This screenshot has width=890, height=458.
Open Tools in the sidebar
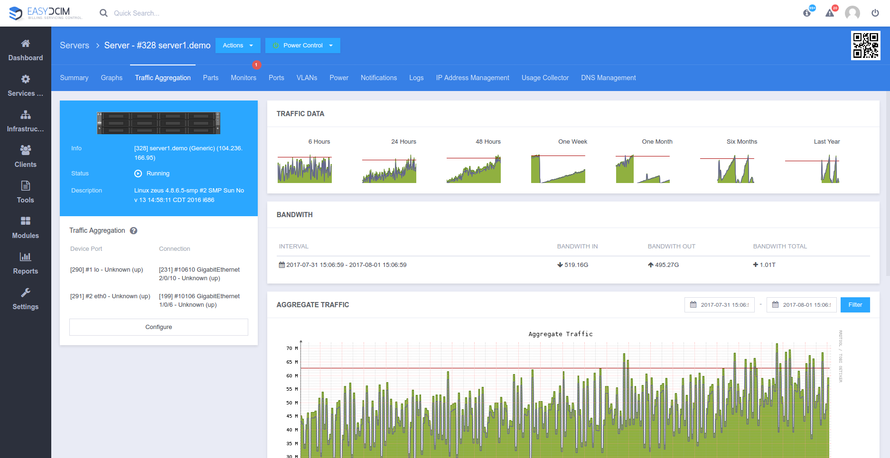pos(26,192)
